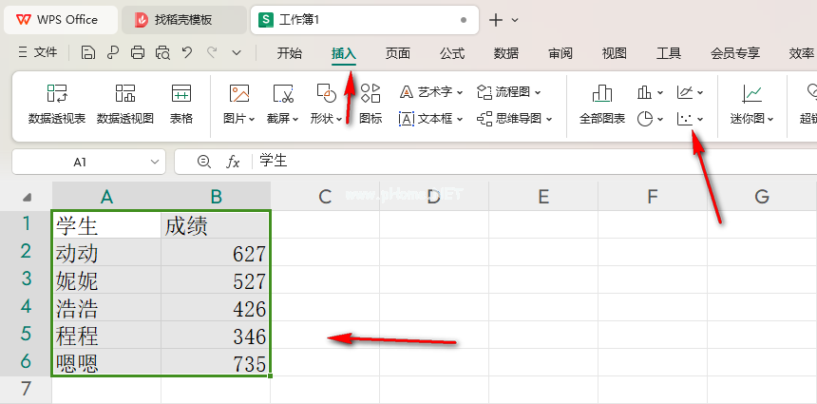Click cell containing 动动
The image size is (817, 404).
coord(106,253)
